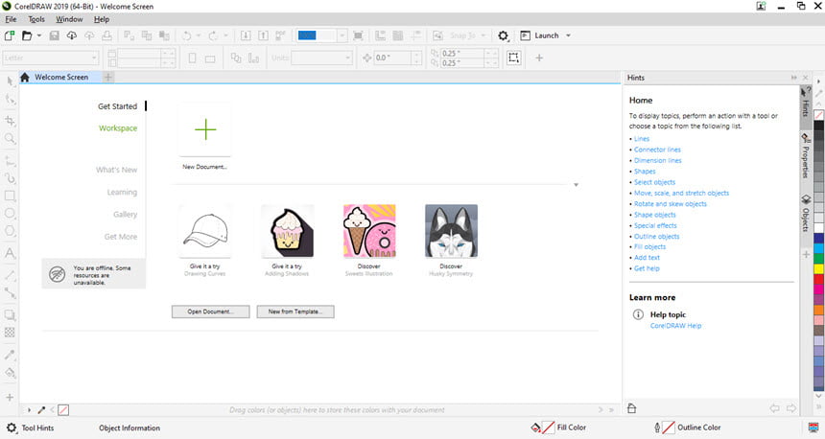This screenshot has height=439, width=825.
Task: Select the Eyedropper tool
Action: coord(10,355)
